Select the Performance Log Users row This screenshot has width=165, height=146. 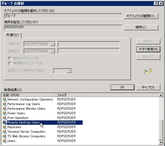click(x=42, y=104)
